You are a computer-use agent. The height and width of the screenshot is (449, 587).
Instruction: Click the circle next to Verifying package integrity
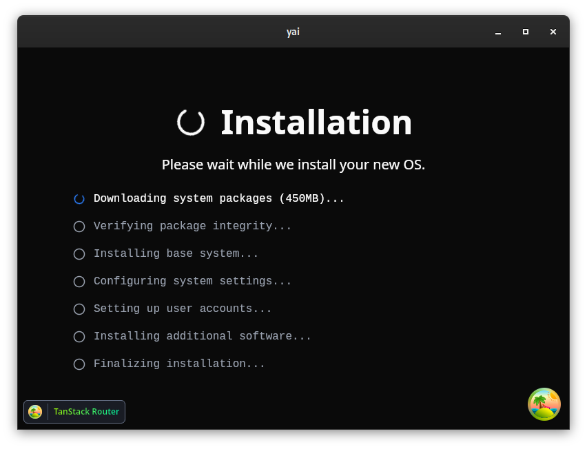tap(79, 227)
